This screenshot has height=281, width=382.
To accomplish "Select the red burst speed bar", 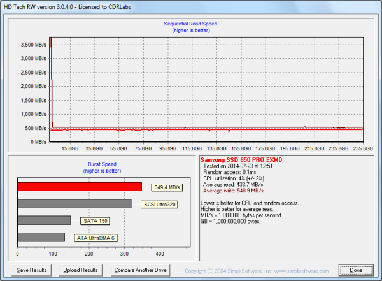I will tap(80, 187).
